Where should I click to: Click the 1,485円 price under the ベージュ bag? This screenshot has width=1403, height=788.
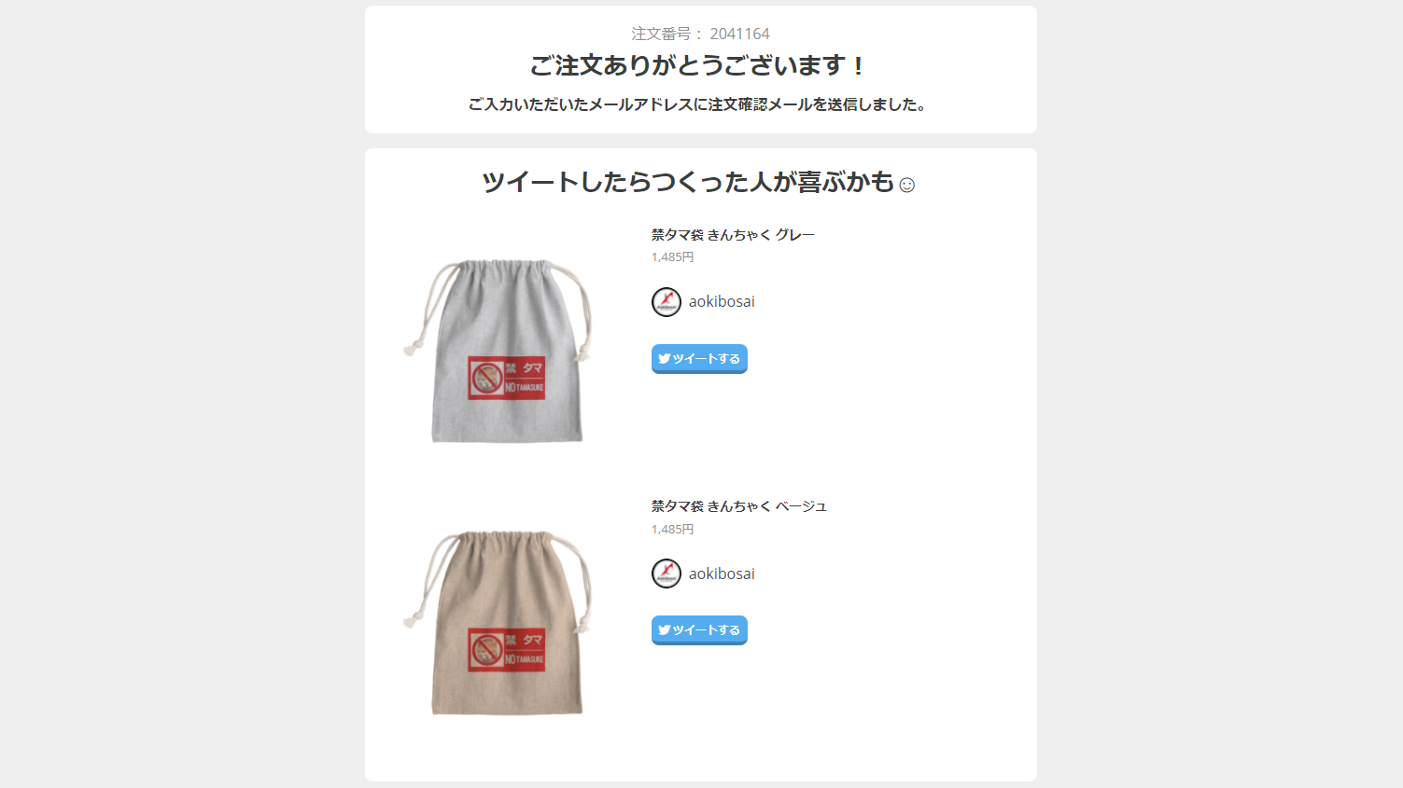coord(672,530)
